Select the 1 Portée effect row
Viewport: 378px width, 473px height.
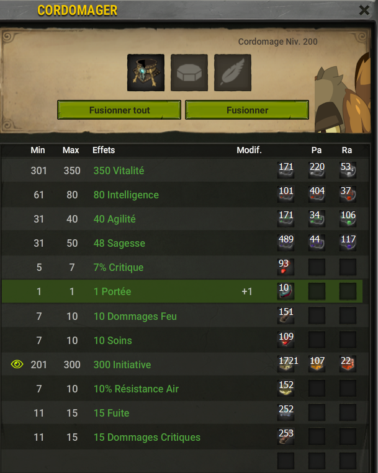click(182, 291)
